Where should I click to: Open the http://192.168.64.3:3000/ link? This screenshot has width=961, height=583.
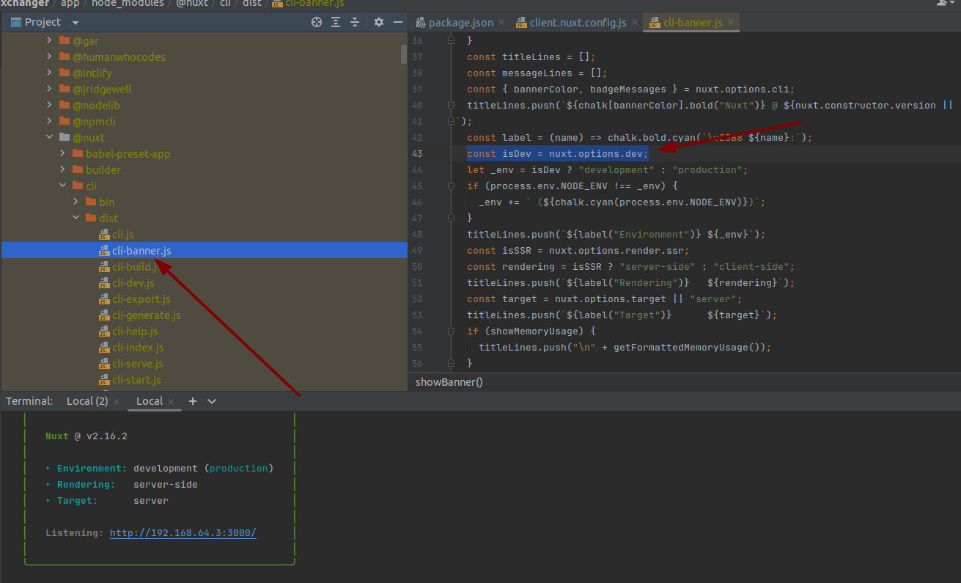183,533
